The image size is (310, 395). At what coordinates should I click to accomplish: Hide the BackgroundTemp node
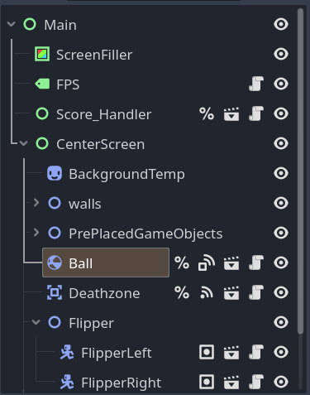click(x=281, y=173)
